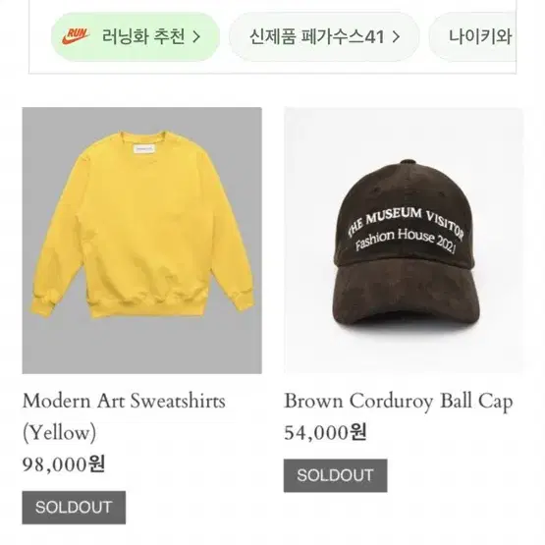Click the Nike RUN swoosh logo icon
This screenshot has height=545, width=545.
76,36
